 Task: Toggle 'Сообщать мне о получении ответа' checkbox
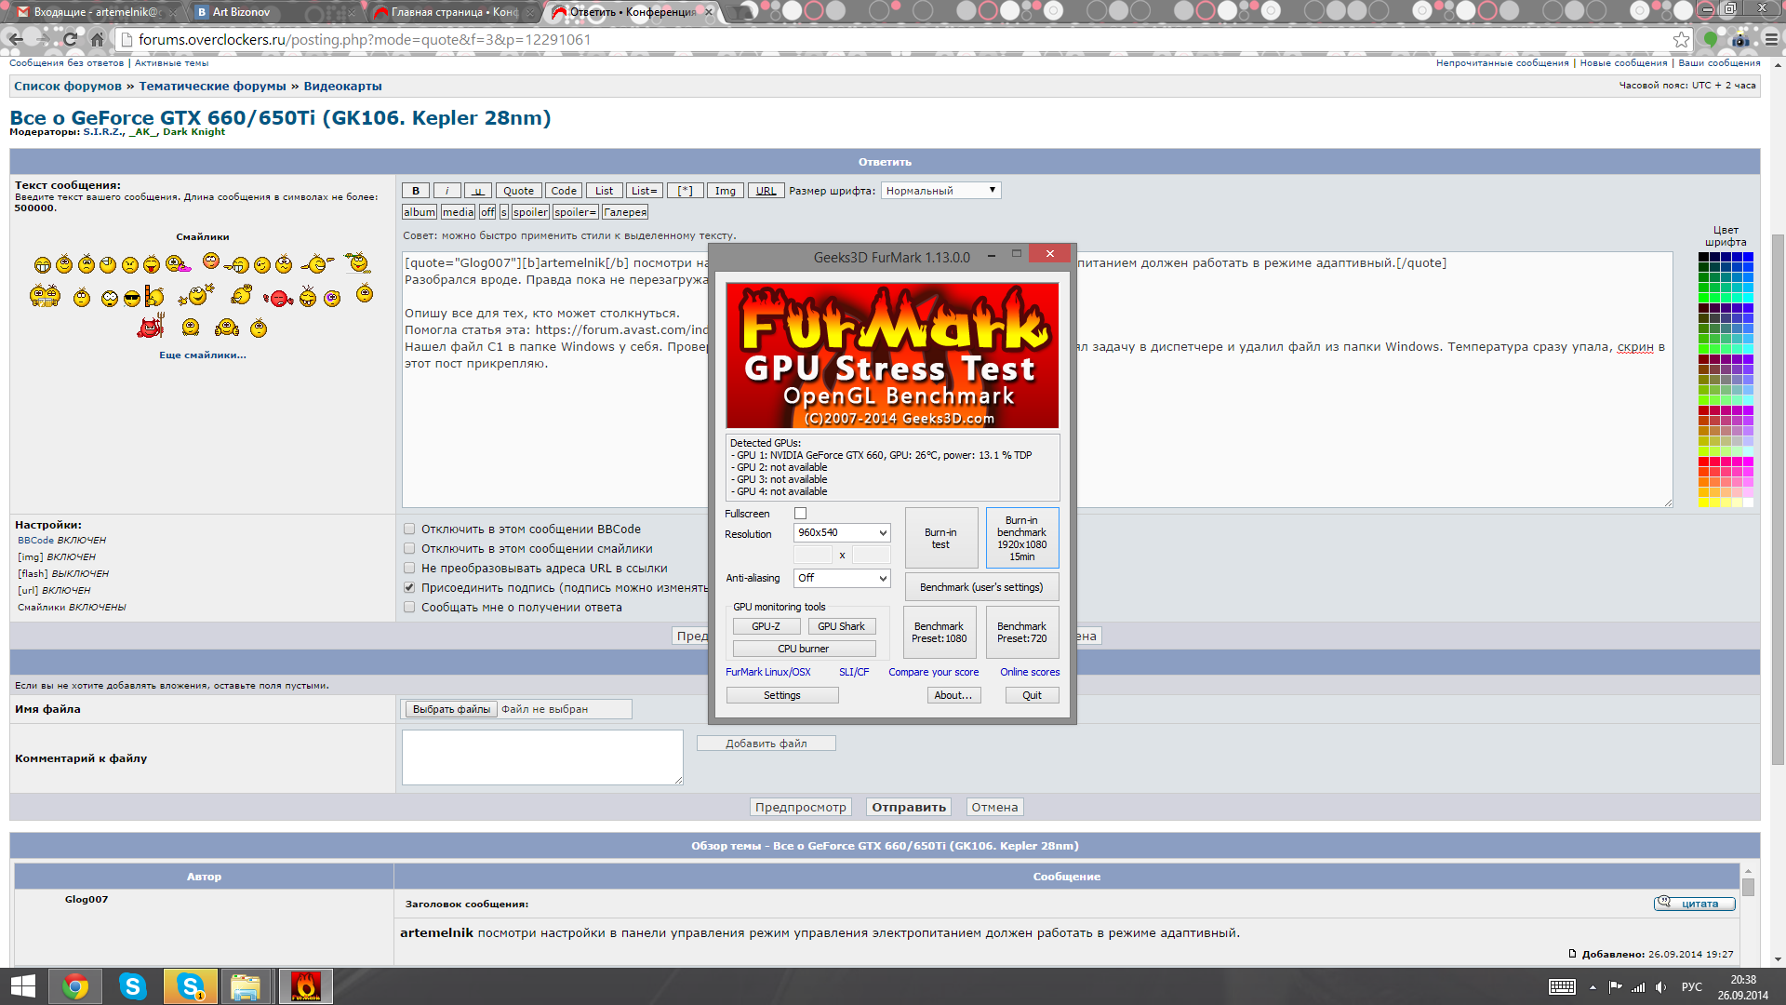click(409, 607)
